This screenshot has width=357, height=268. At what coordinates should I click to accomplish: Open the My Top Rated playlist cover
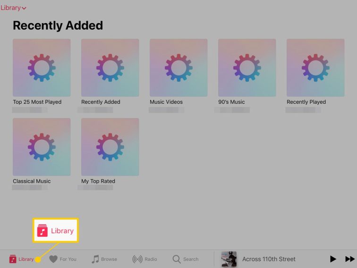110,147
